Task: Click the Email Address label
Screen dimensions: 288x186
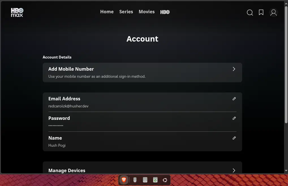Action: pyautogui.click(x=64, y=99)
